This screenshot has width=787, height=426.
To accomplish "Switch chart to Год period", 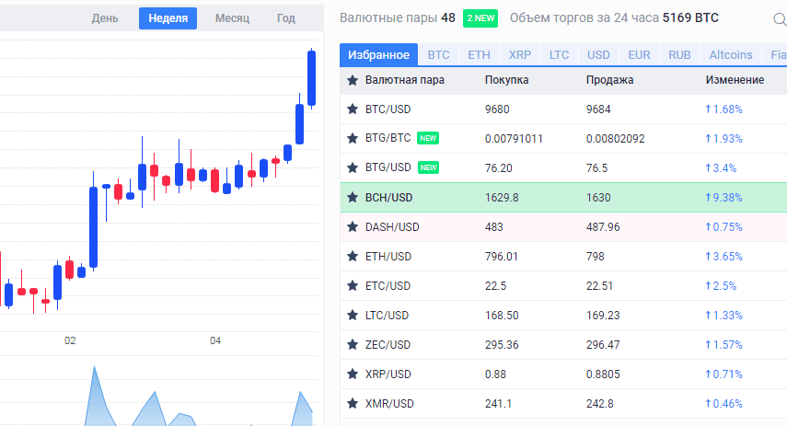I will click(x=286, y=18).
